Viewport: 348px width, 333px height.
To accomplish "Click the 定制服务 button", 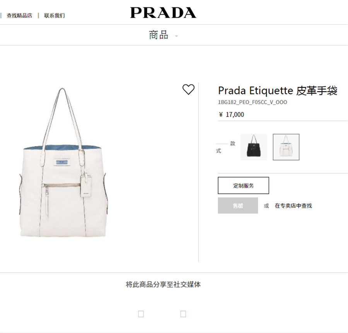I will click(x=244, y=185).
